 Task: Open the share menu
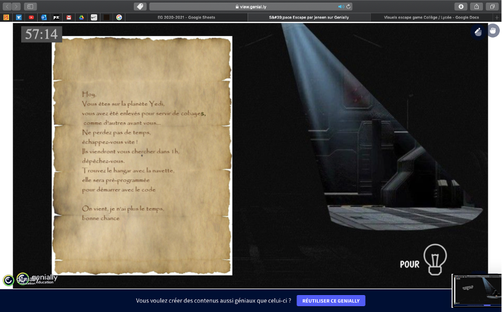click(477, 6)
